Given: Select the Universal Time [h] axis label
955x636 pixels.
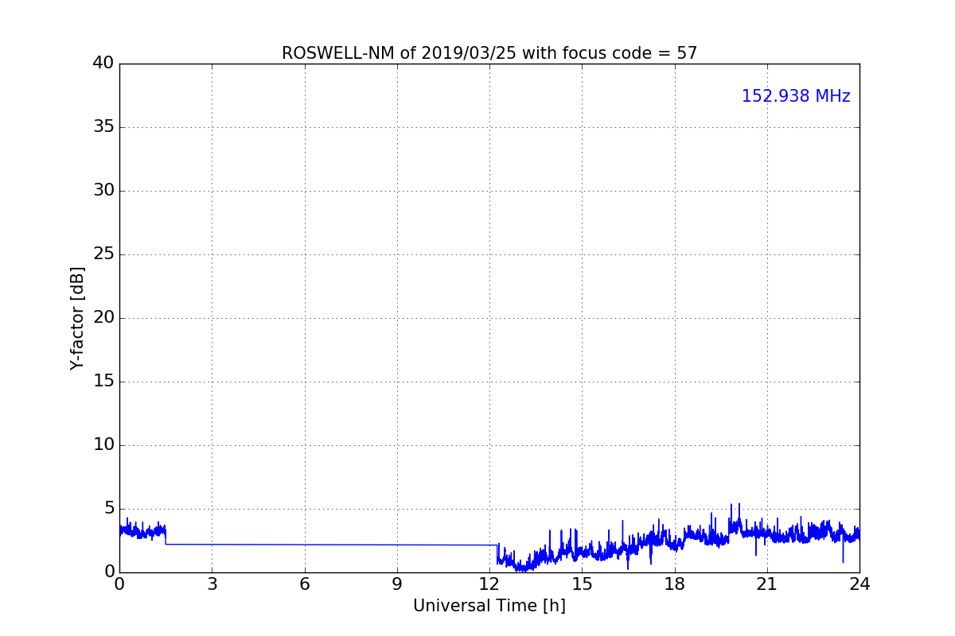Looking at the screenshot, I should point(489,606).
